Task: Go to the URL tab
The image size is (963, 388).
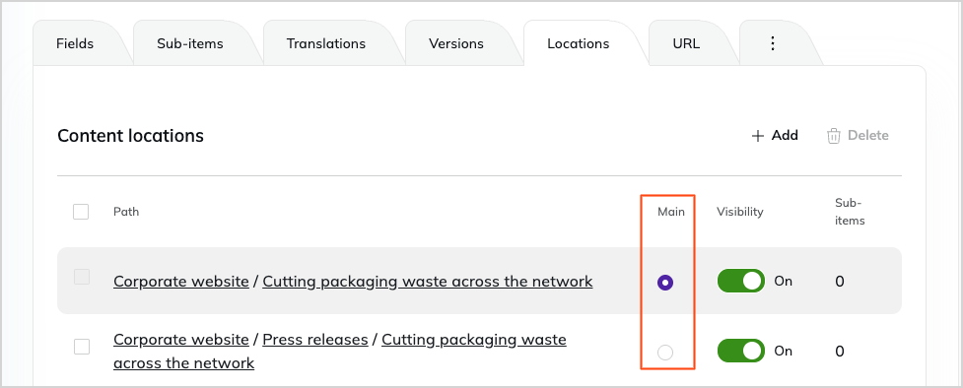Action: point(686,43)
